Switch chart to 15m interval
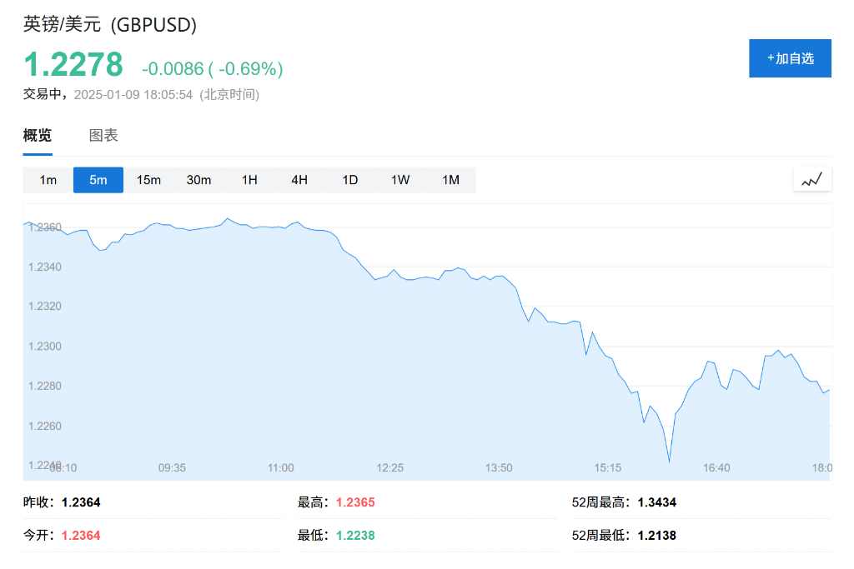Image resolution: width=854 pixels, height=569 pixels. click(x=148, y=180)
